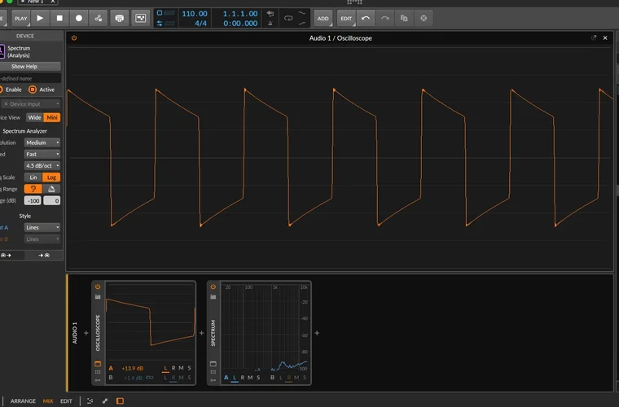The height and width of the screenshot is (407, 619).
Task: Toggle the Active device switch
Action: [x=33, y=90]
